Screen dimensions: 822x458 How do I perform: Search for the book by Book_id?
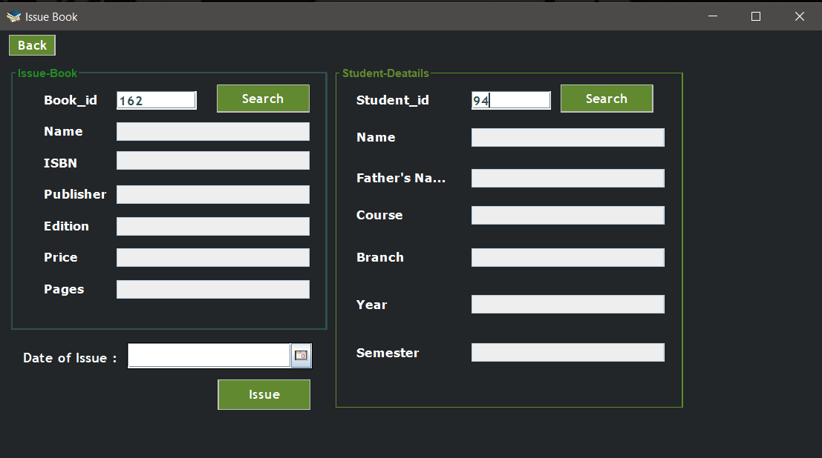click(x=263, y=99)
